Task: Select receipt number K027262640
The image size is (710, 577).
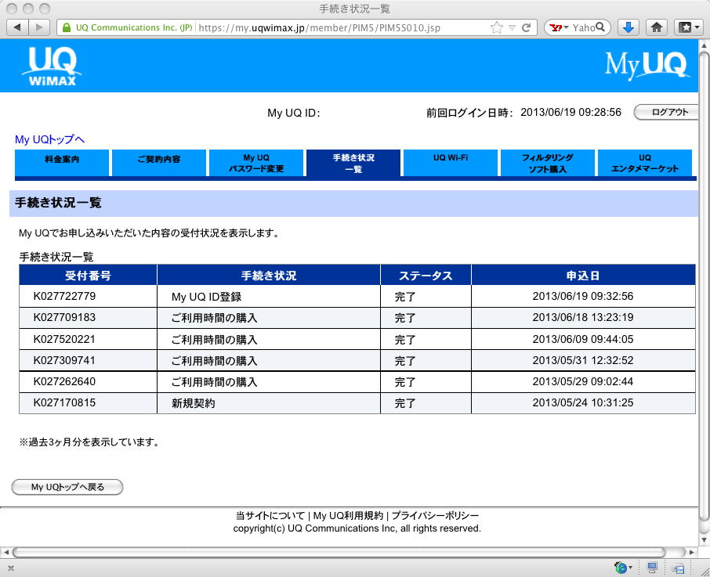Action: pos(64,381)
